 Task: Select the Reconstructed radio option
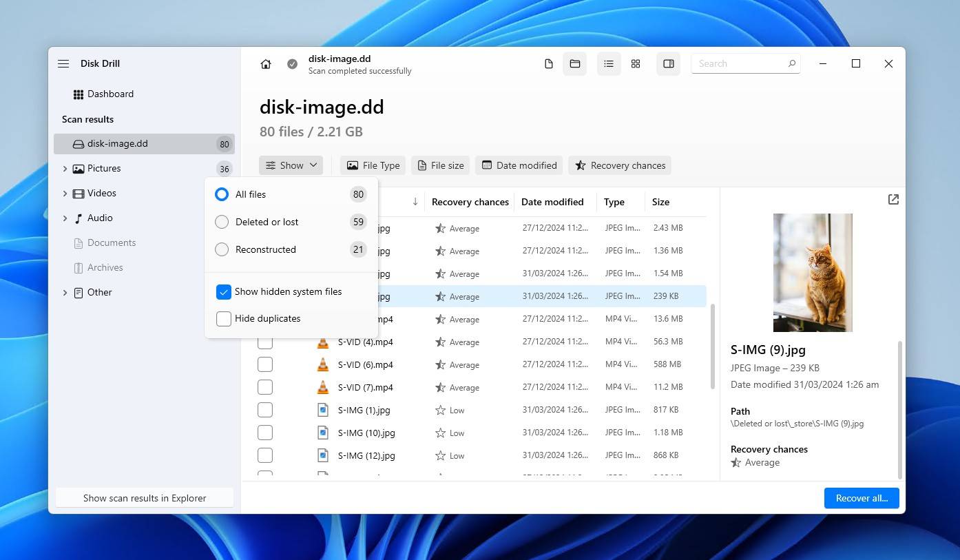click(x=222, y=249)
